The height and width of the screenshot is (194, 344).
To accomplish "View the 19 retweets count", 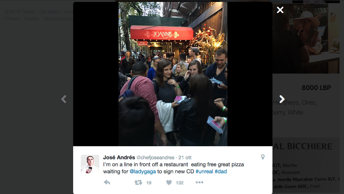I will click(x=149, y=183).
